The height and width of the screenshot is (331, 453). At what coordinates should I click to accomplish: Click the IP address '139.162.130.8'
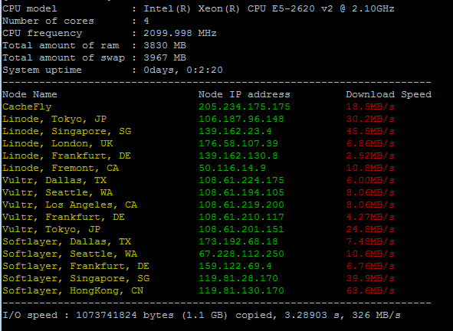[x=238, y=156]
